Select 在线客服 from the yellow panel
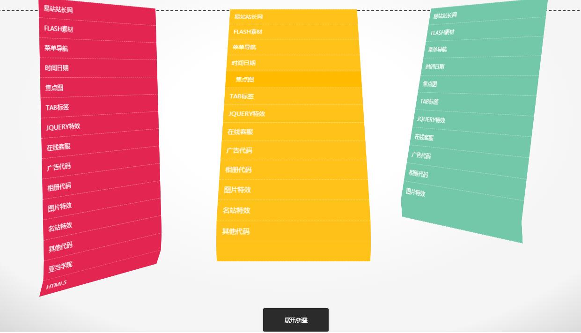581x333 pixels. [x=240, y=132]
